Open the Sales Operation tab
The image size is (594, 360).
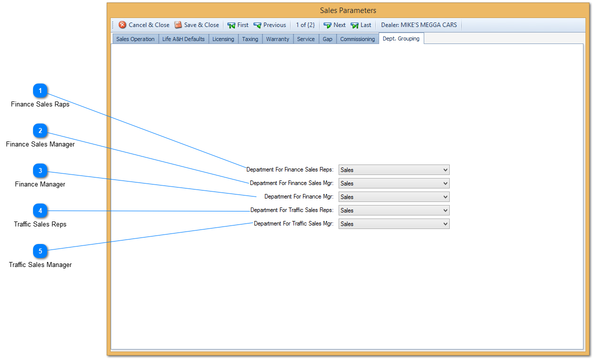pyautogui.click(x=135, y=39)
